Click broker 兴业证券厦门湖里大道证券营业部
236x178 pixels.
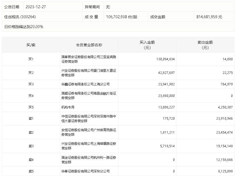click(x=89, y=73)
